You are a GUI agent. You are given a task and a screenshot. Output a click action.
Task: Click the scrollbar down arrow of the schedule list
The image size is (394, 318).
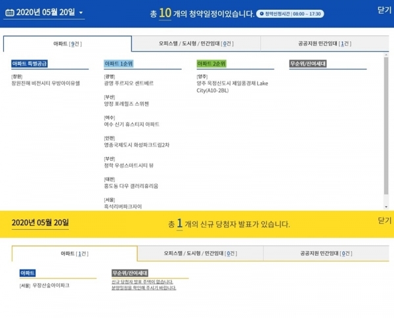click(386, 207)
